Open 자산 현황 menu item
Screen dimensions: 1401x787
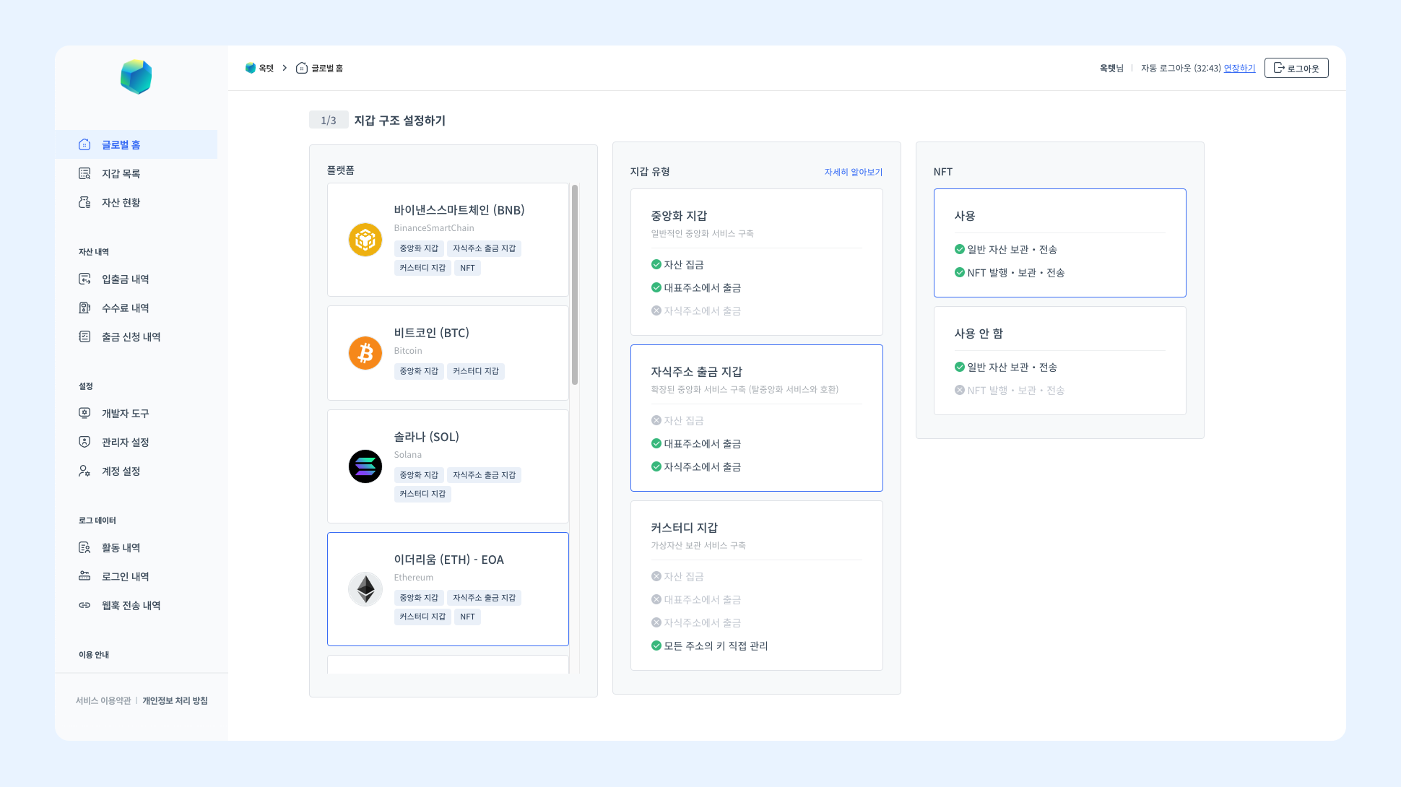point(136,202)
